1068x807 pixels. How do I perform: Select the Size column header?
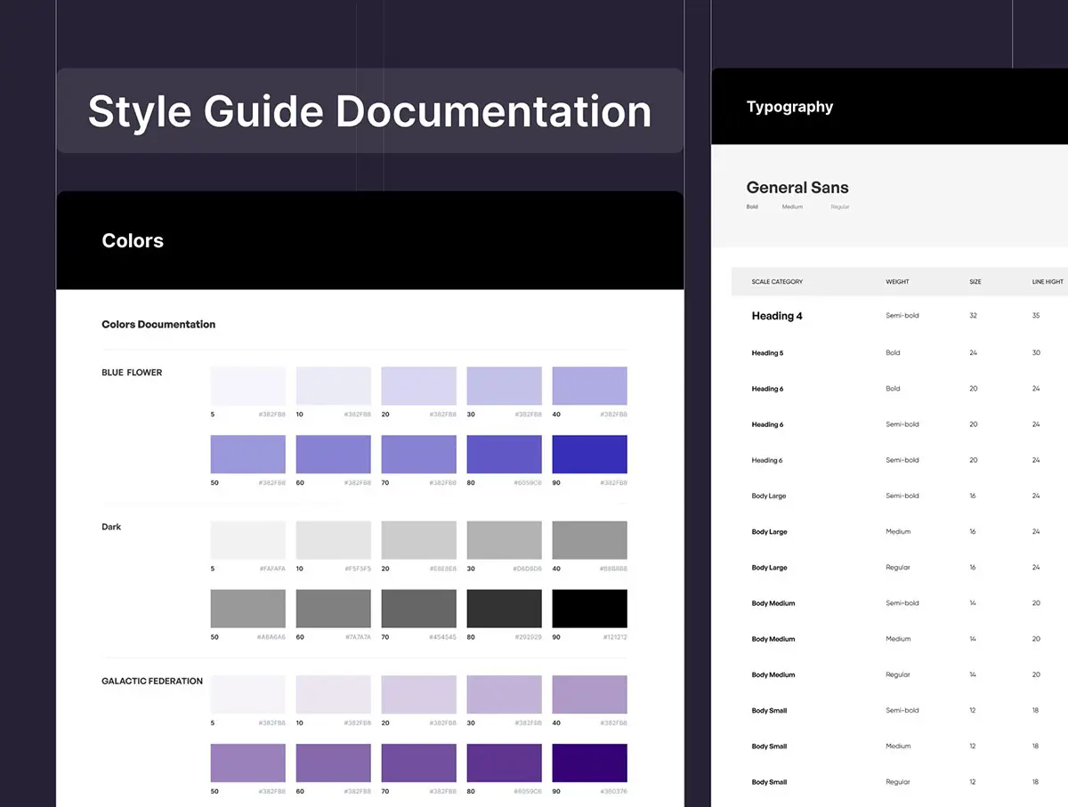pos(975,282)
